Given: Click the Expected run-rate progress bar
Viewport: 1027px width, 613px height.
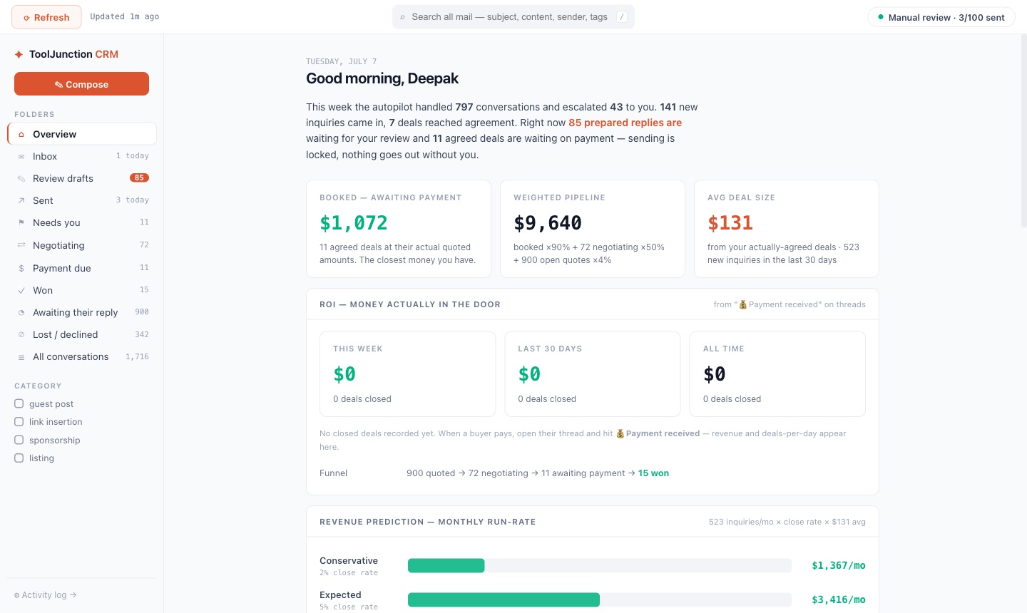Looking at the screenshot, I should click(x=600, y=599).
